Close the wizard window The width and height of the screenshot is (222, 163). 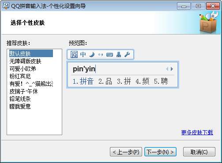click(x=213, y=6)
